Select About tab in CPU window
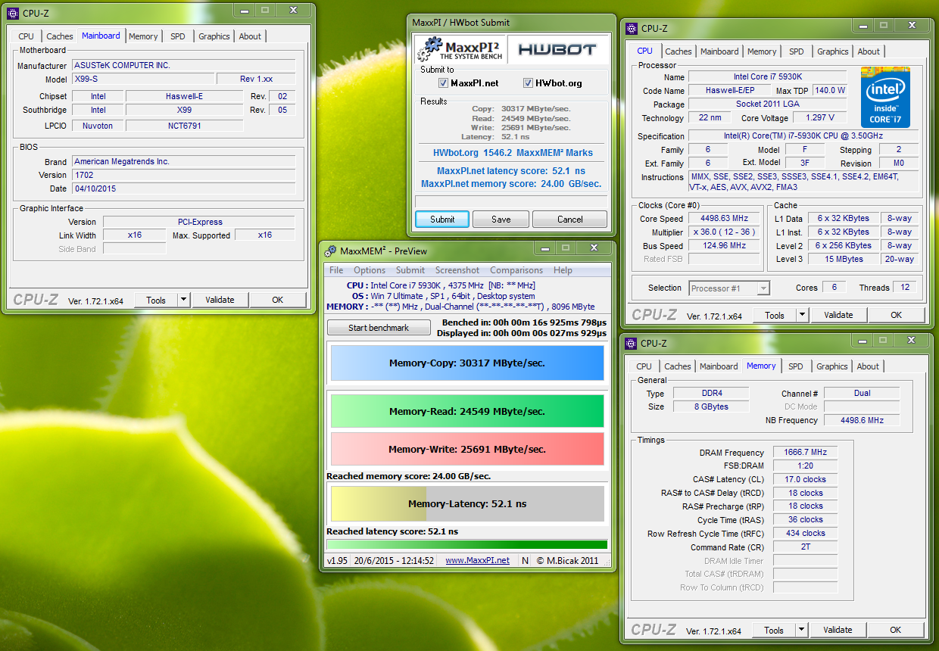 [869, 51]
